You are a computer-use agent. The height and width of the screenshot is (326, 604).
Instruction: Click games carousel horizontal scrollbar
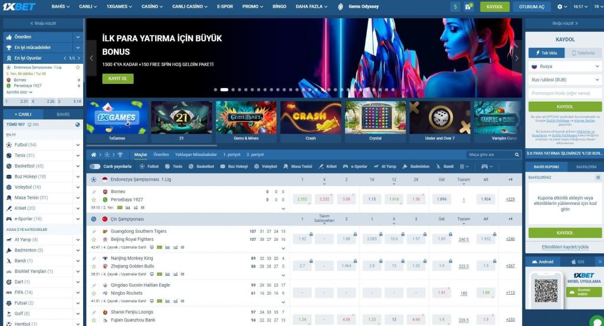pos(152,146)
